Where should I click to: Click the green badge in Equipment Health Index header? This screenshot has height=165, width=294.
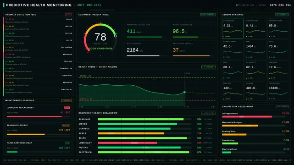tap(208, 15)
